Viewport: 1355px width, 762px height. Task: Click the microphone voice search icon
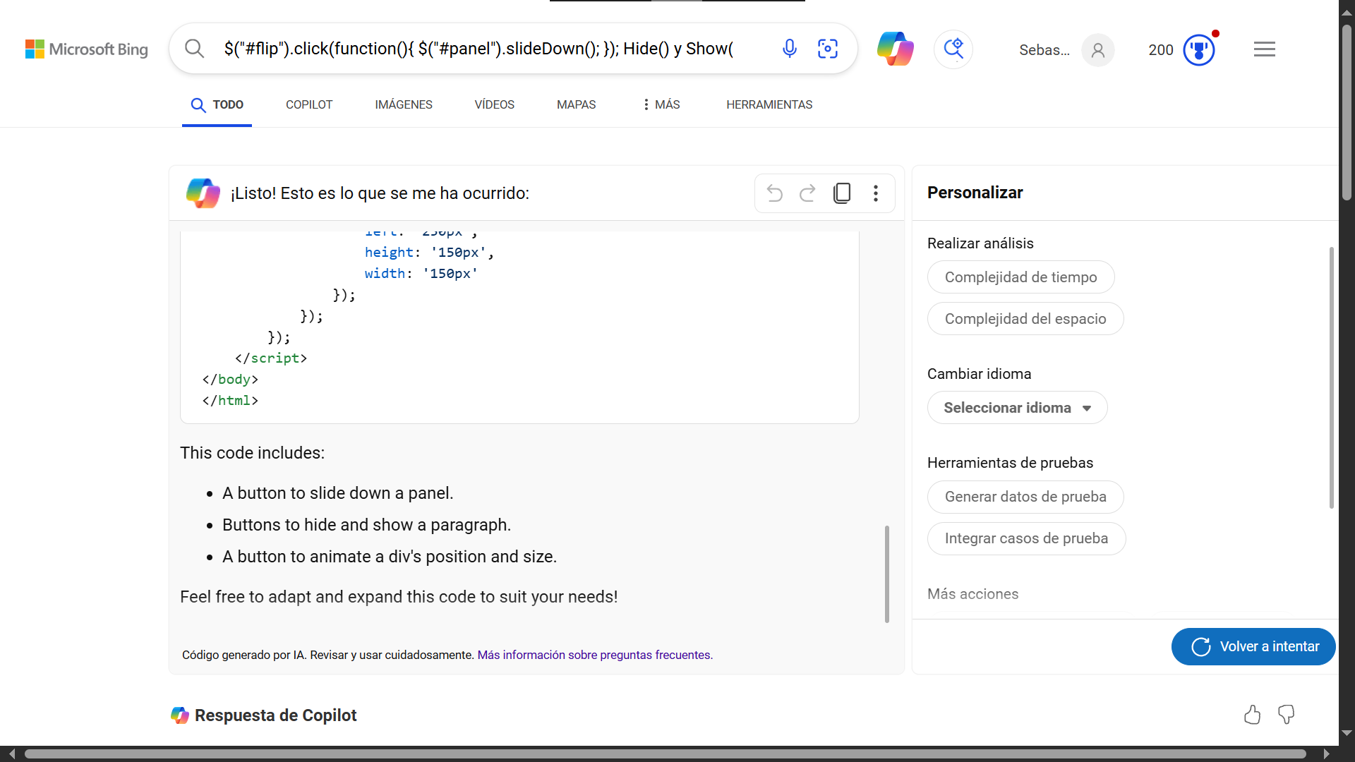pos(790,49)
